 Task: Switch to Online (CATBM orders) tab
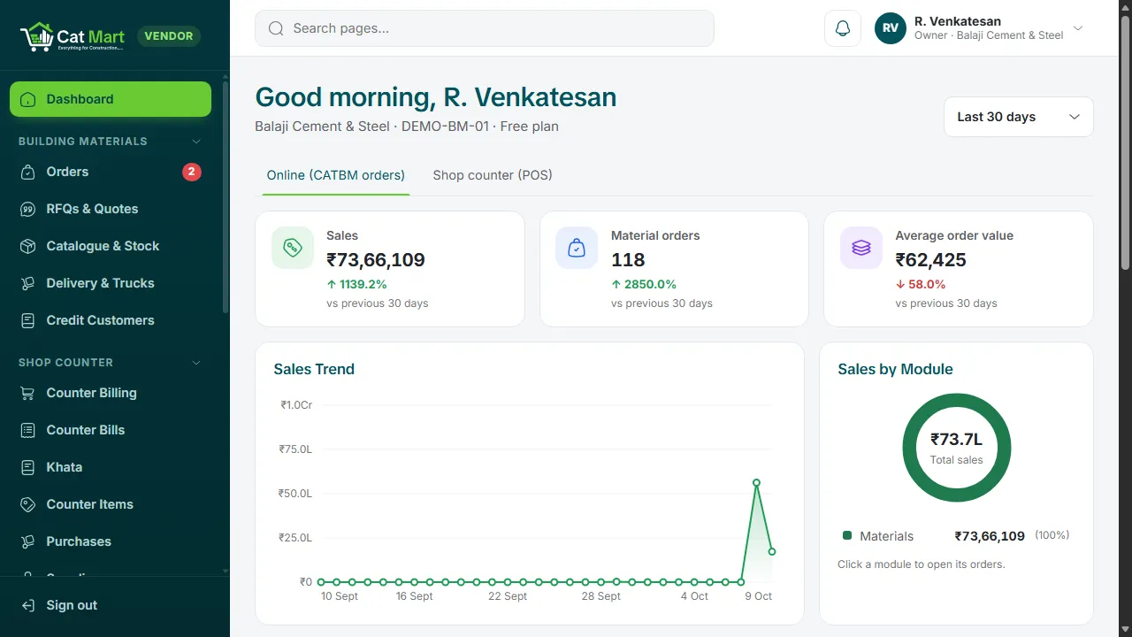pyautogui.click(x=336, y=175)
